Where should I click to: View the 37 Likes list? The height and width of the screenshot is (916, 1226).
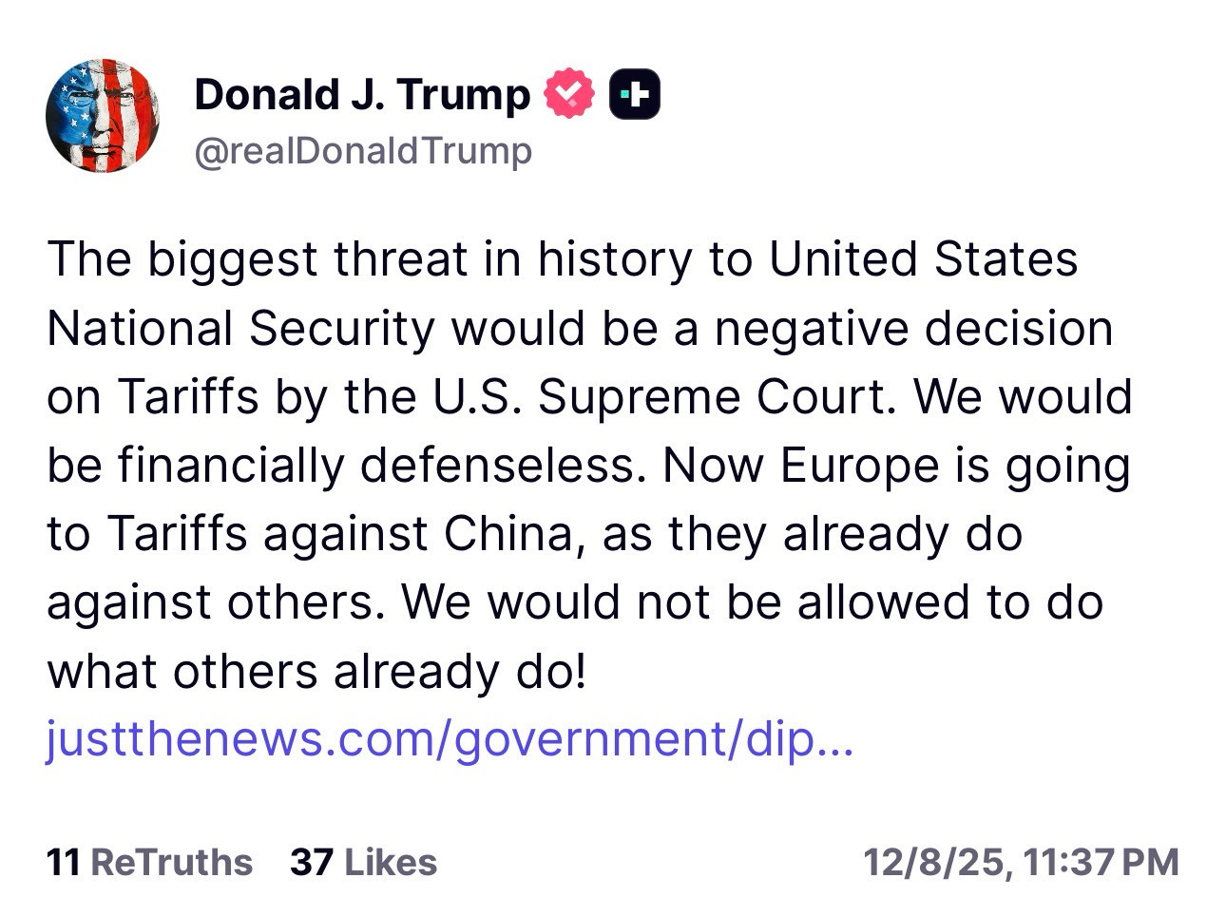363,862
